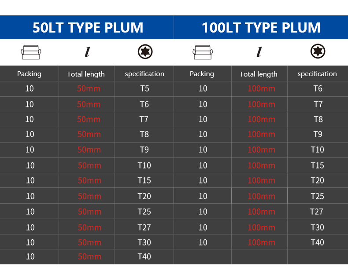Select the T40 cell in 100LT table
Screen dimensions: 348x278
(317, 242)
